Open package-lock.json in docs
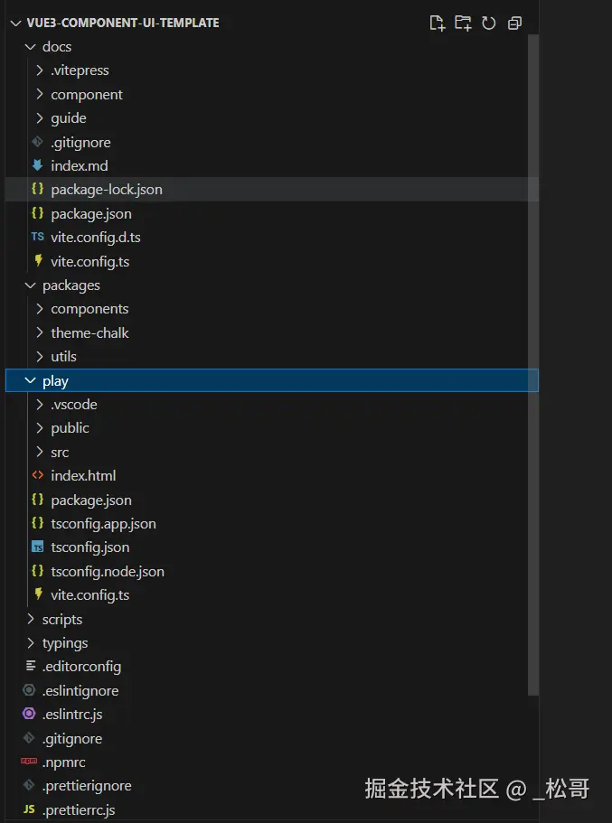Image resolution: width=612 pixels, height=823 pixels. point(107,190)
